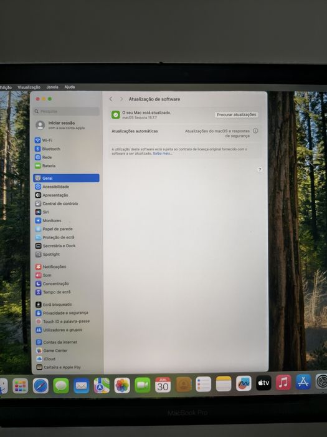Open Utilizadores e grupos settings
The width and height of the screenshot is (327, 437).
[67, 330]
